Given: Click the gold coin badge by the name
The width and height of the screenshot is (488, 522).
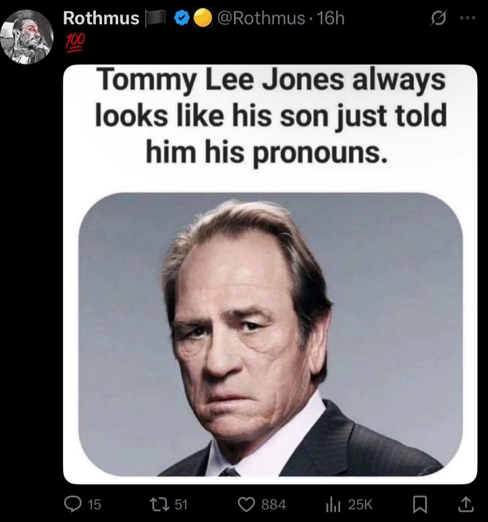Looking at the screenshot, I should pos(202,18).
